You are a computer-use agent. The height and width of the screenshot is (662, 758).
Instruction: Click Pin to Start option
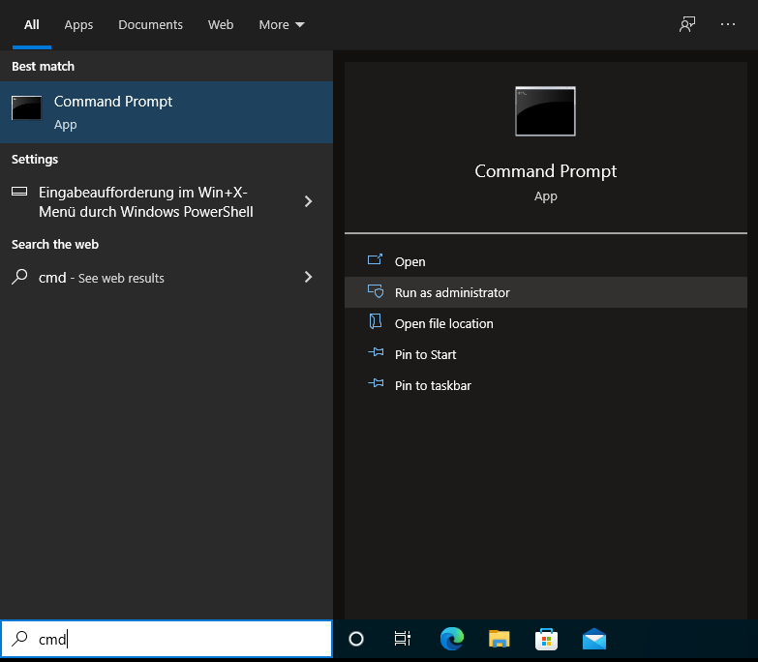[425, 354]
